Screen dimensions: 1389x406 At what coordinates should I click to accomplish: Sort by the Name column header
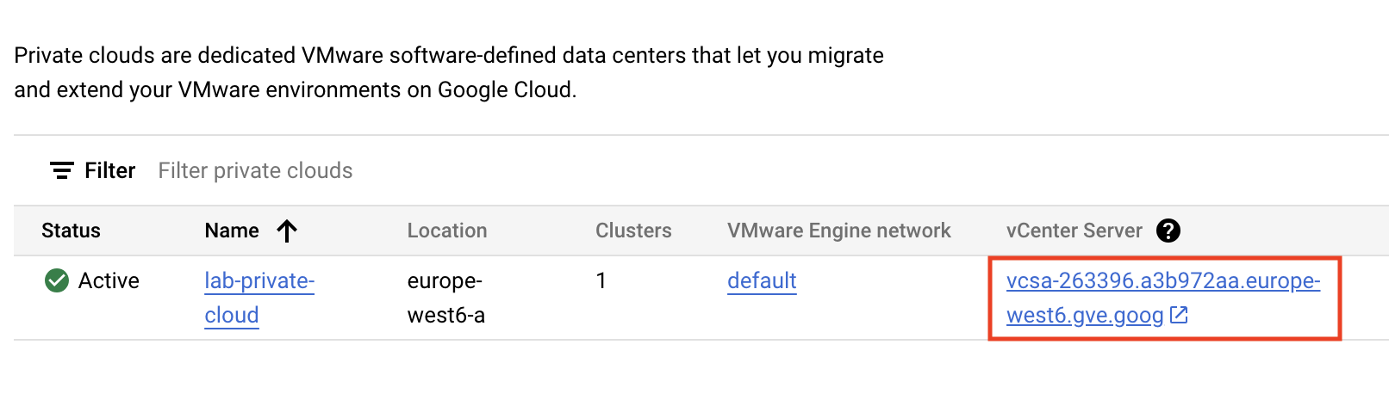click(x=232, y=231)
